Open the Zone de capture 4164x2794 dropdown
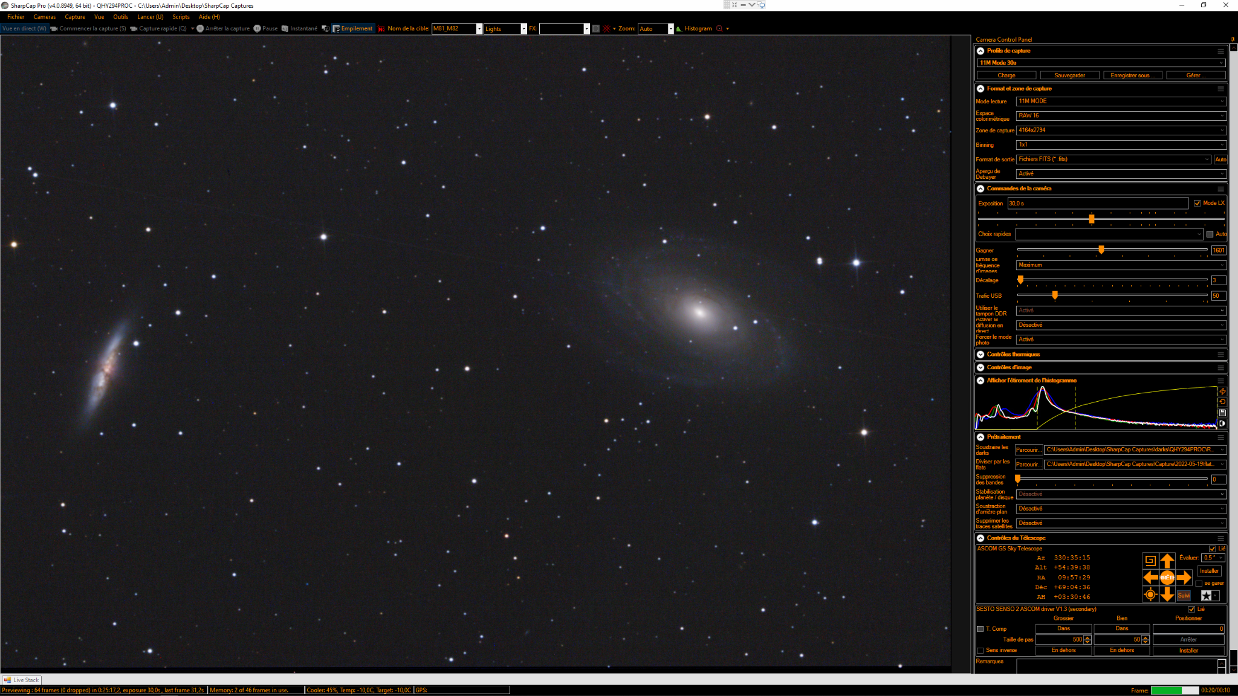The image size is (1238, 696). (x=1121, y=130)
